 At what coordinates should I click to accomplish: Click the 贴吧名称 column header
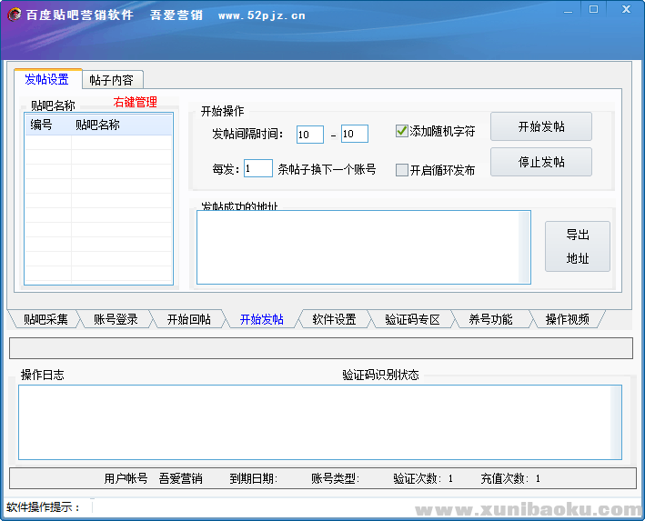tap(97, 125)
